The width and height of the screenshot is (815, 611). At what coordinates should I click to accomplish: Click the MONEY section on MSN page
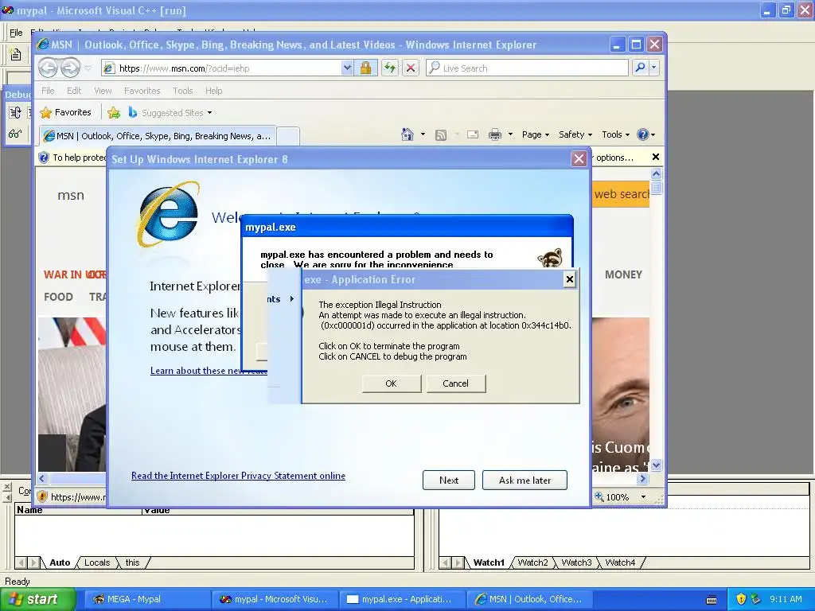click(623, 274)
